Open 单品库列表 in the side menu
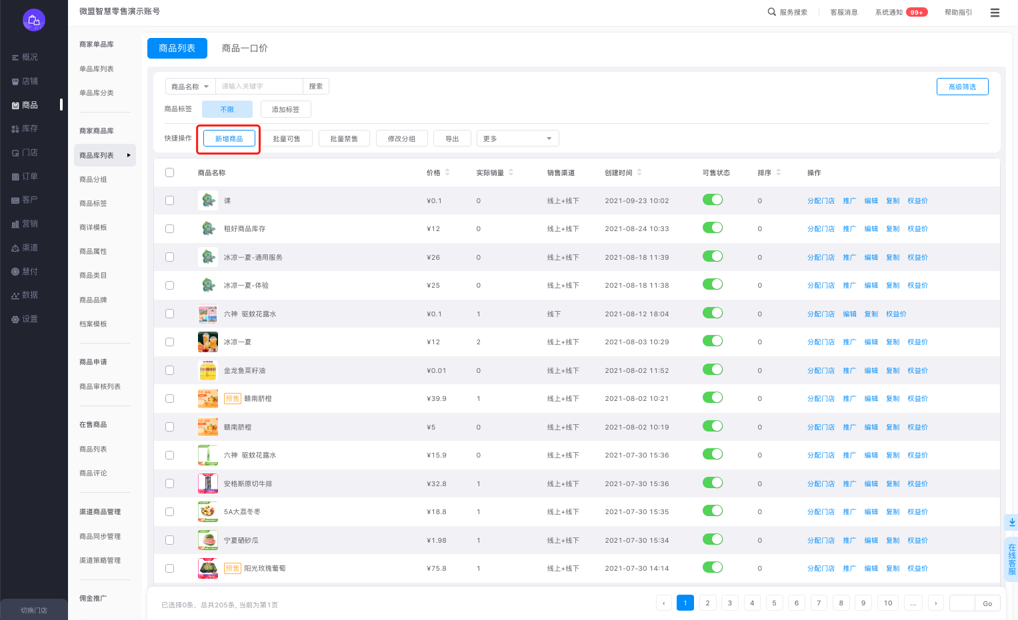1018x620 pixels. tap(97, 69)
